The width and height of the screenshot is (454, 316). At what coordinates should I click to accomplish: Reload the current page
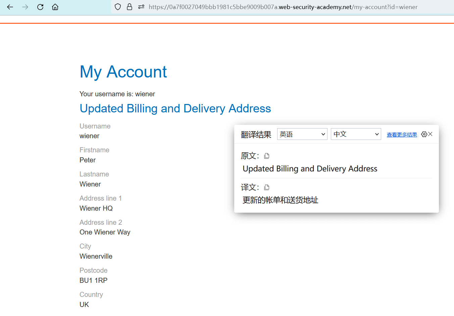[40, 7]
